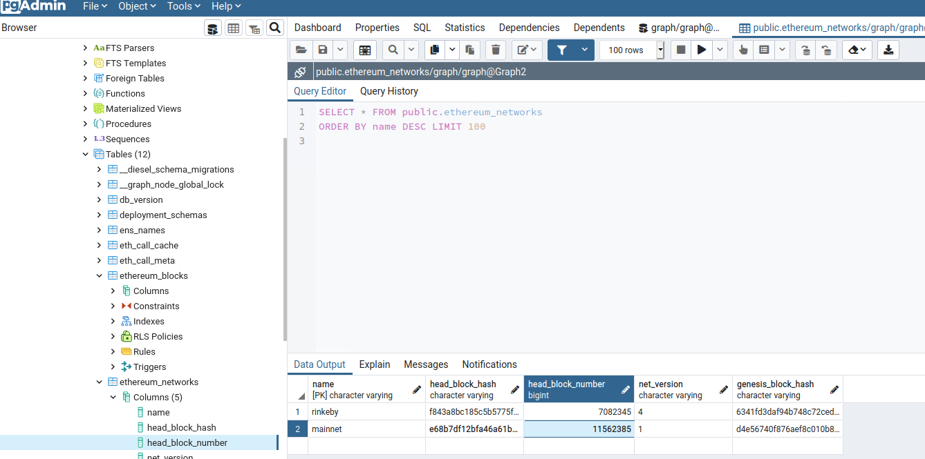Open the Notifications results tab
The width and height of the screenshot is (925, 459).
click(489, 364)
